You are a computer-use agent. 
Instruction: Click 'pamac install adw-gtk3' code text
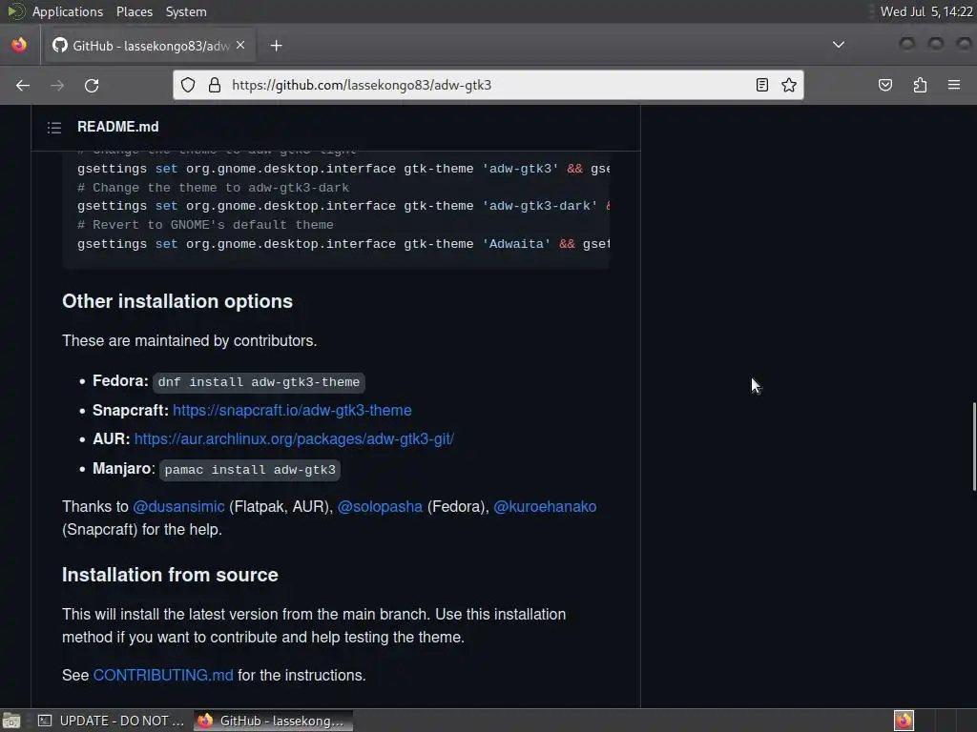(x=250, y=470)
